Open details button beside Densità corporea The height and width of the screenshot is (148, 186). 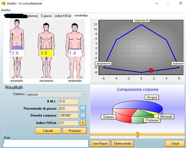pos(83,115)
